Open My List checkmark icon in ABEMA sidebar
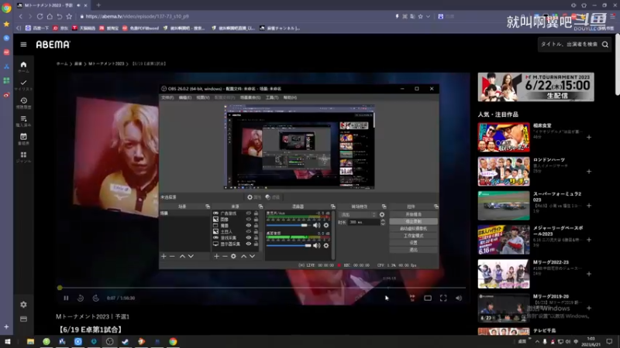 23,83
